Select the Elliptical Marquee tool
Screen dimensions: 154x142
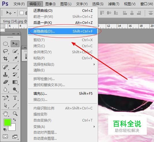tap(5, 44)
